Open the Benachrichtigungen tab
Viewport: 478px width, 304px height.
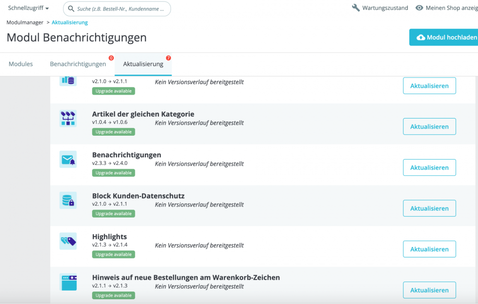tap(78, 64)
